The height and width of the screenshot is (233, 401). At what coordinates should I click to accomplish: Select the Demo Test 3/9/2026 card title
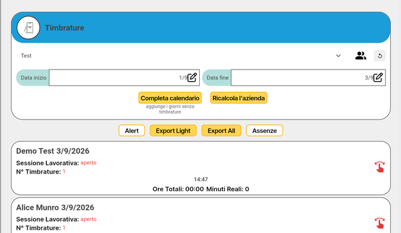pos(53,151)
